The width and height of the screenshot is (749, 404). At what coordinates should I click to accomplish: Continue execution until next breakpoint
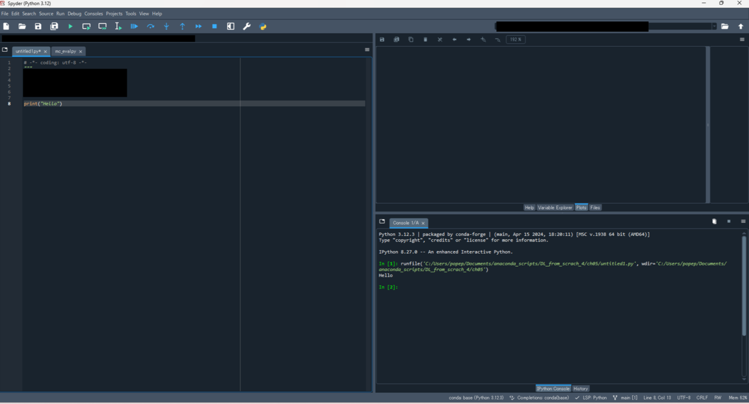click(x=198, y=26)
